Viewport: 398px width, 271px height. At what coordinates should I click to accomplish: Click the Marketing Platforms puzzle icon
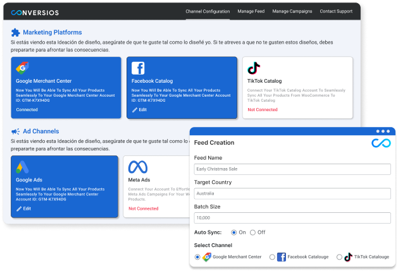point(15,32)
